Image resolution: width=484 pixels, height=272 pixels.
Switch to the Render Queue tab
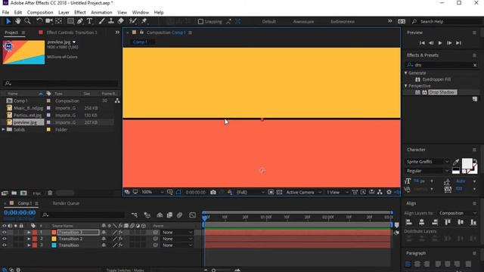click(x=66, y=203)
